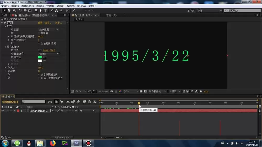Expand the 跟踪 property
The image size is (262, 147).
tap(5, 71)
